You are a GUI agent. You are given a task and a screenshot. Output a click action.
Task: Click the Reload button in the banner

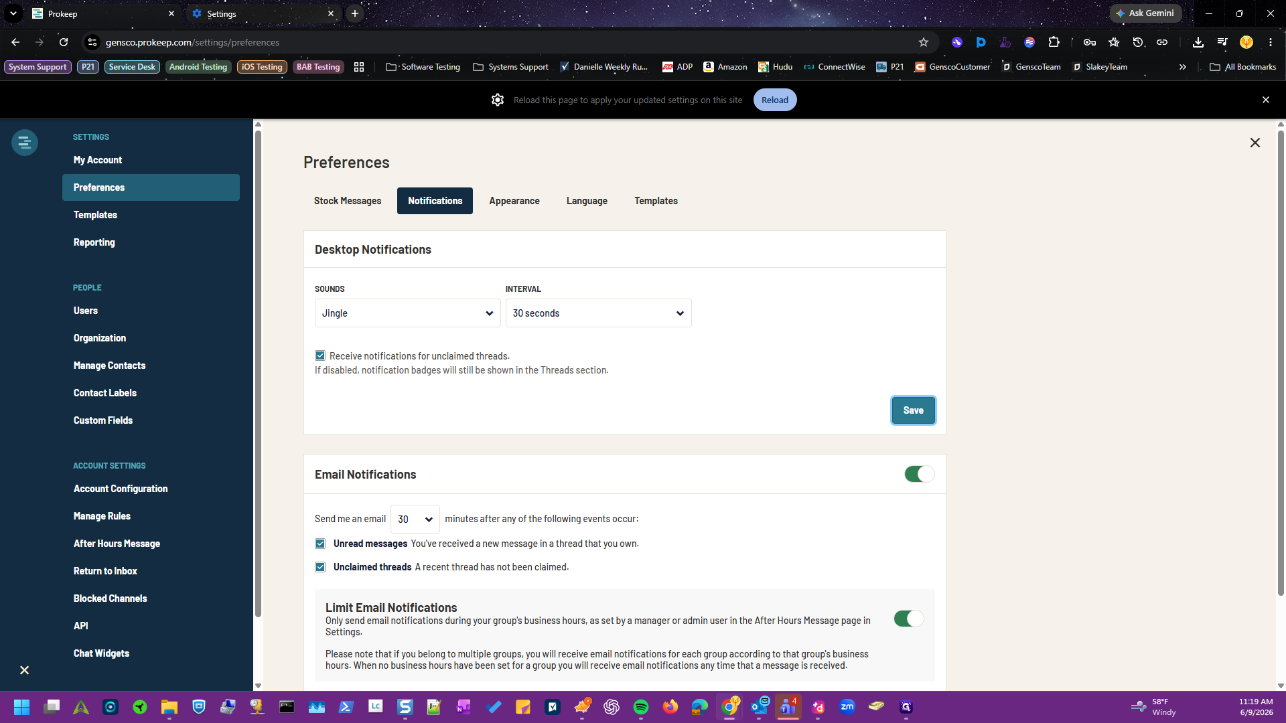coord(775,100)
